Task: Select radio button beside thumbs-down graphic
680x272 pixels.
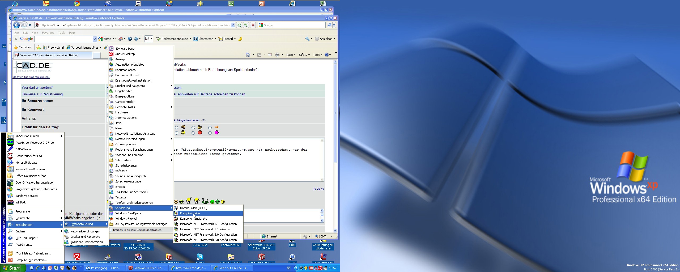Action: (x=177, y=128)
